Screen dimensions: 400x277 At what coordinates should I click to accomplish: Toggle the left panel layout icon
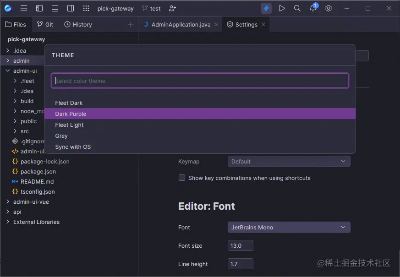point(39,8)
